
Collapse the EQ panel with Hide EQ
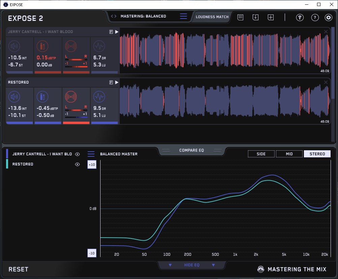tap(192, 265)
